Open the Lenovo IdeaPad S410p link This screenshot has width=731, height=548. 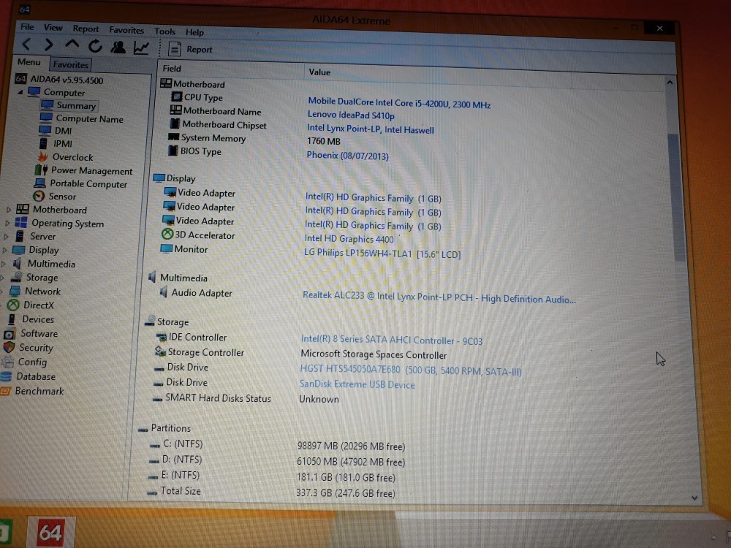[x=351, y=115]
